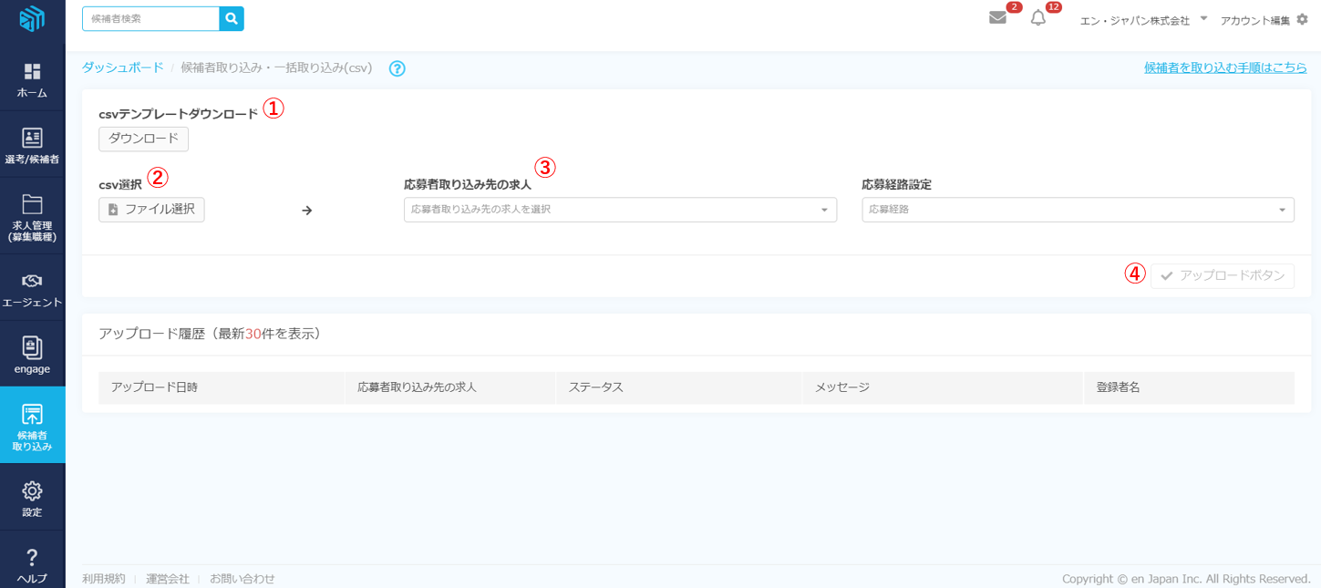Open 求人管理 (募集職種) in the sidebar

point(32,218)
